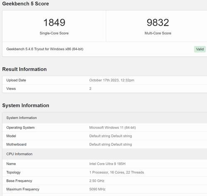Image resolution: width=207 pixels, height=196 pixels.
Task: Select the single-core score 1849
Action: (54, 22)
